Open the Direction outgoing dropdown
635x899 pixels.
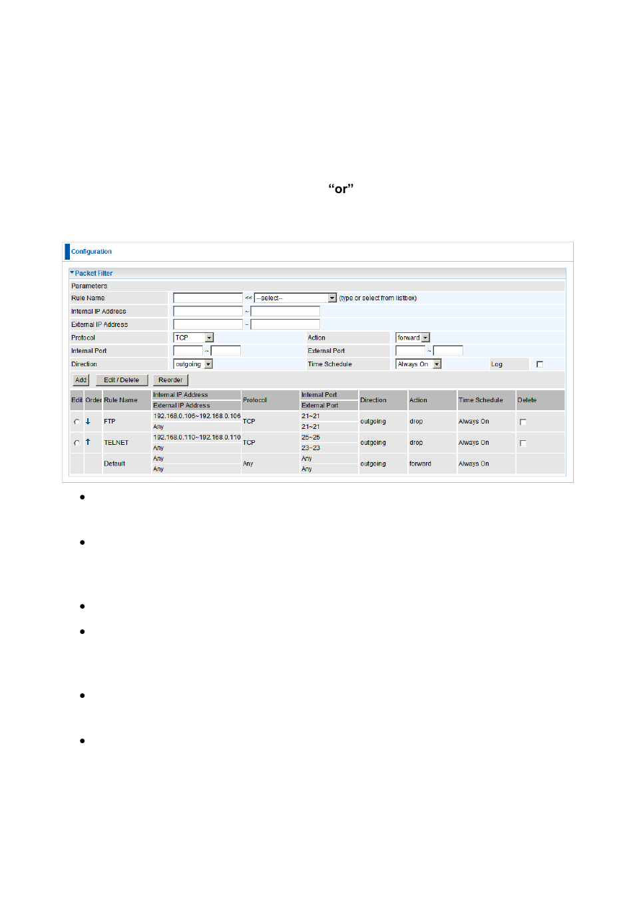pyautogui.click(x=193, y=364)
